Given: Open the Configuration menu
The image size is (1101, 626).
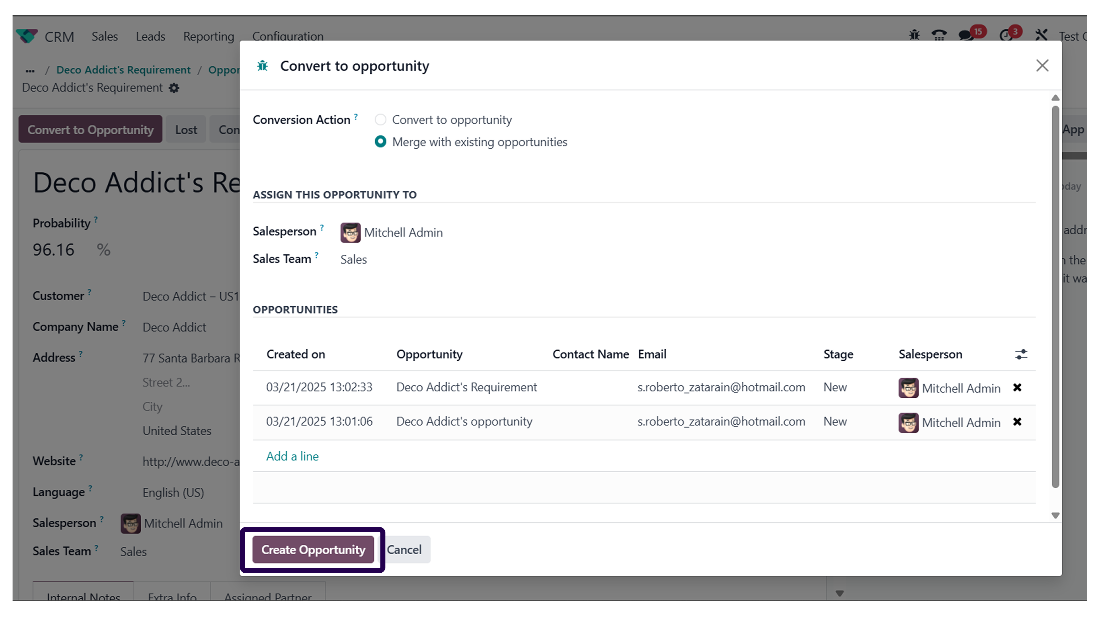Looking at the screenshot, I should pyautogui.click(x=288, y=37).
